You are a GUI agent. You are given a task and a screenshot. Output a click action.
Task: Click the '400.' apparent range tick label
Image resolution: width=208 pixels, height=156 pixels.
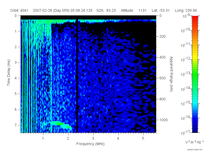point(163,57)
